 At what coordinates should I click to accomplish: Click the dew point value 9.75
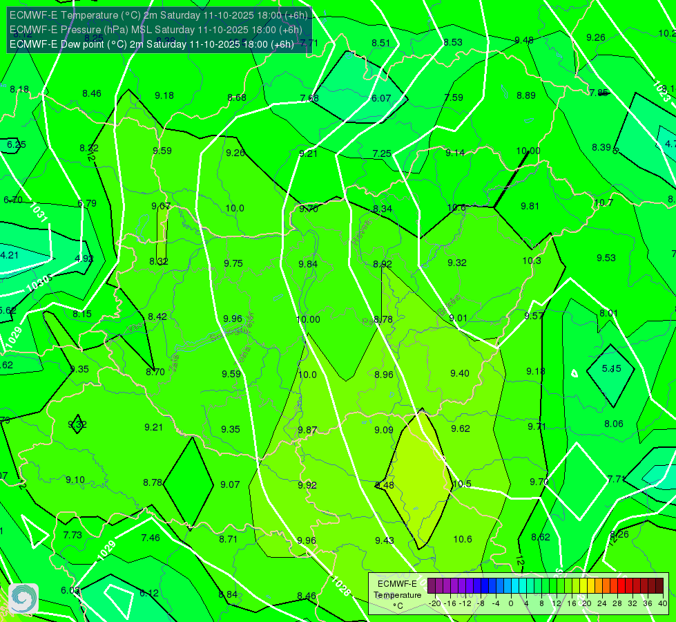[x=233, y=263]
